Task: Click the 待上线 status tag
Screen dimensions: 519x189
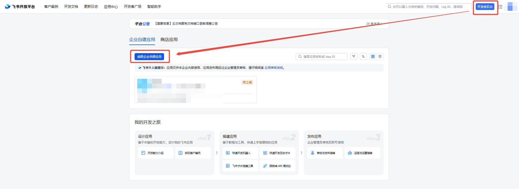Action: click(247, 82)
